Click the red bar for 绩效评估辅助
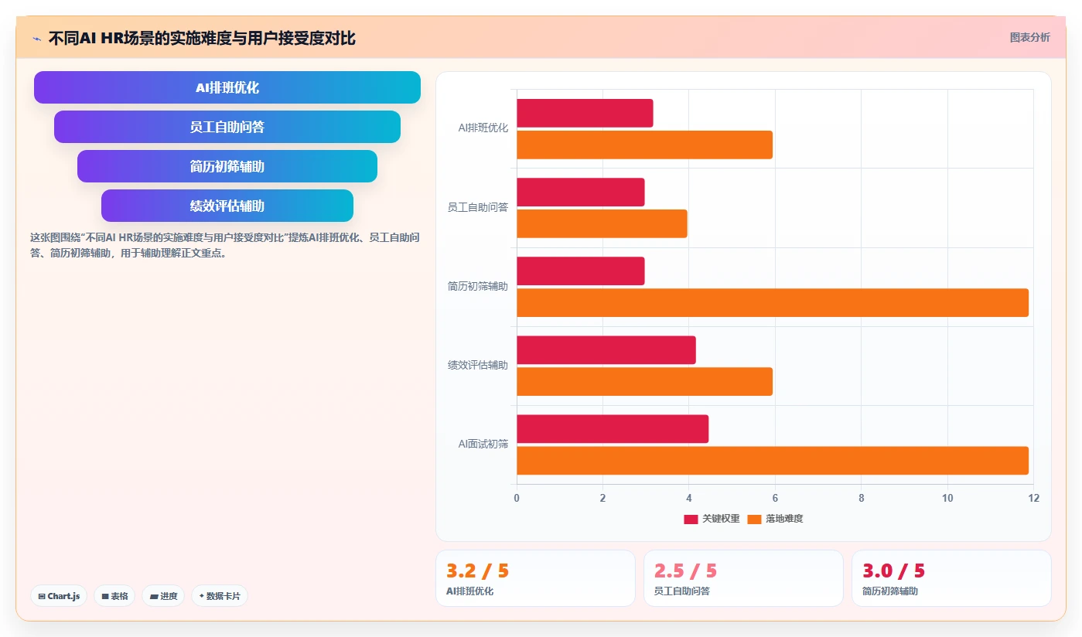This screenshot has height=637, width=1082. click(606, 349)
